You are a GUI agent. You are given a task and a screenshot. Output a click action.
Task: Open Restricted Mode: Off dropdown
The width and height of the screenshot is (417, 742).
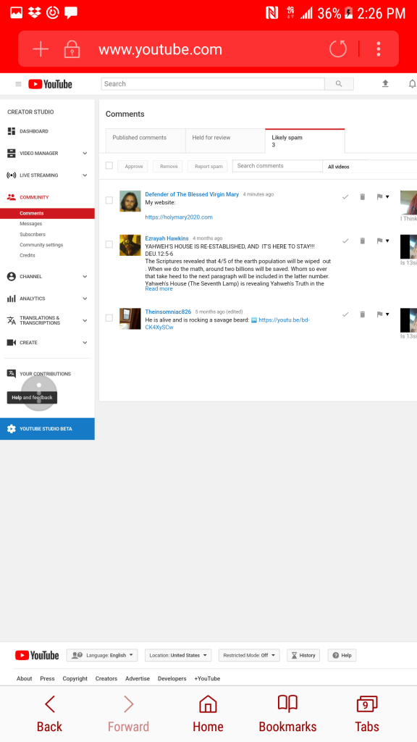pos(249,655)
